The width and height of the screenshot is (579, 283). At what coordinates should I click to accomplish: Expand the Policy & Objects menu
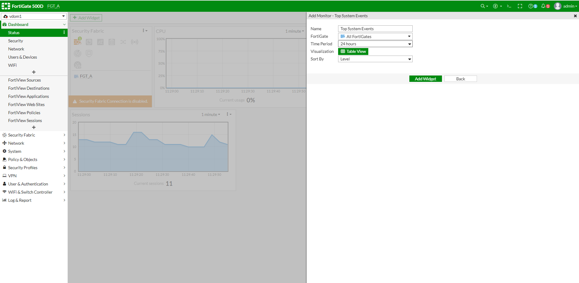click(x=34, y=159)
